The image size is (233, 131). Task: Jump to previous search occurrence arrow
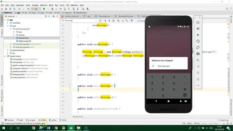pos(105,21)
